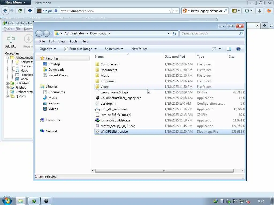Click the New Moon Reload button
274x205 pixels.
[x=20, y=11]
